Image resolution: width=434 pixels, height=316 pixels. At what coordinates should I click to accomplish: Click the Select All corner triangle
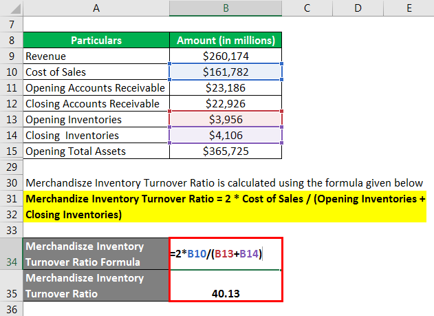coord(15,8)
